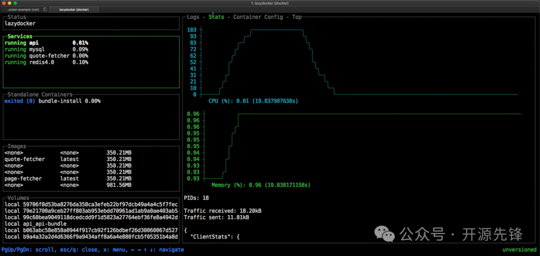This screenshot has width=540, height=256.
Task: Select volume starting with 59706f8d53ba
Action: 91,204
